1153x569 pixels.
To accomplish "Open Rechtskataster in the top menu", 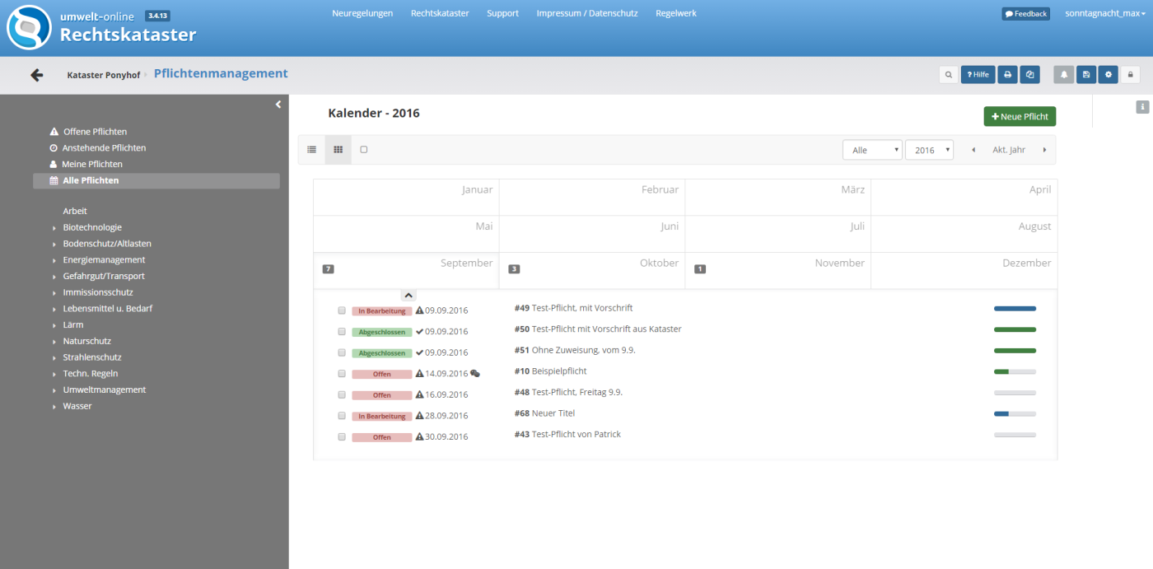I will [440, 13].
